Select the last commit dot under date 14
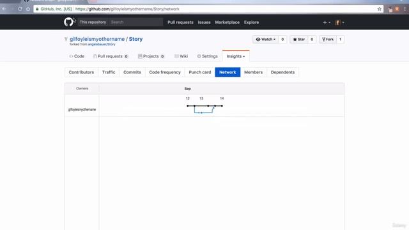 [222, 106]
